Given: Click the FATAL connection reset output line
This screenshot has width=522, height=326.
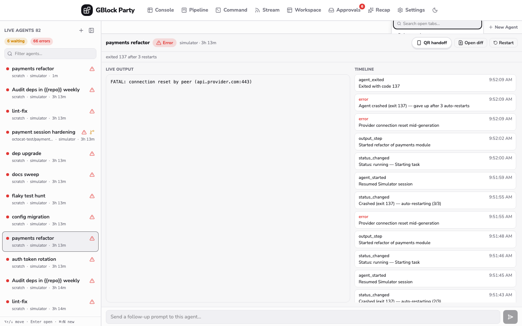Looking at the screenshot, I should [181, 82].
